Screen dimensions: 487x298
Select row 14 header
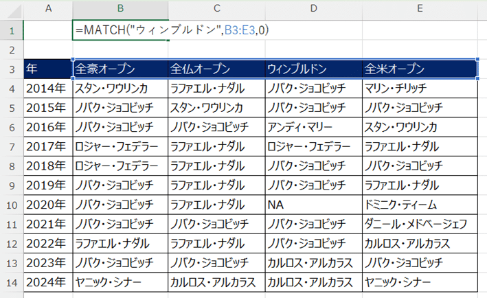[12, 282]
